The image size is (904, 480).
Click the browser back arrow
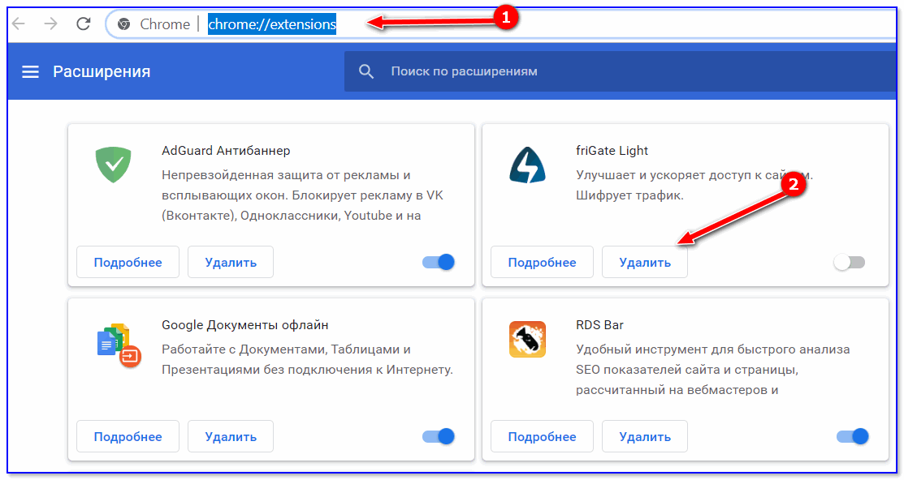[x=19, y=24]
